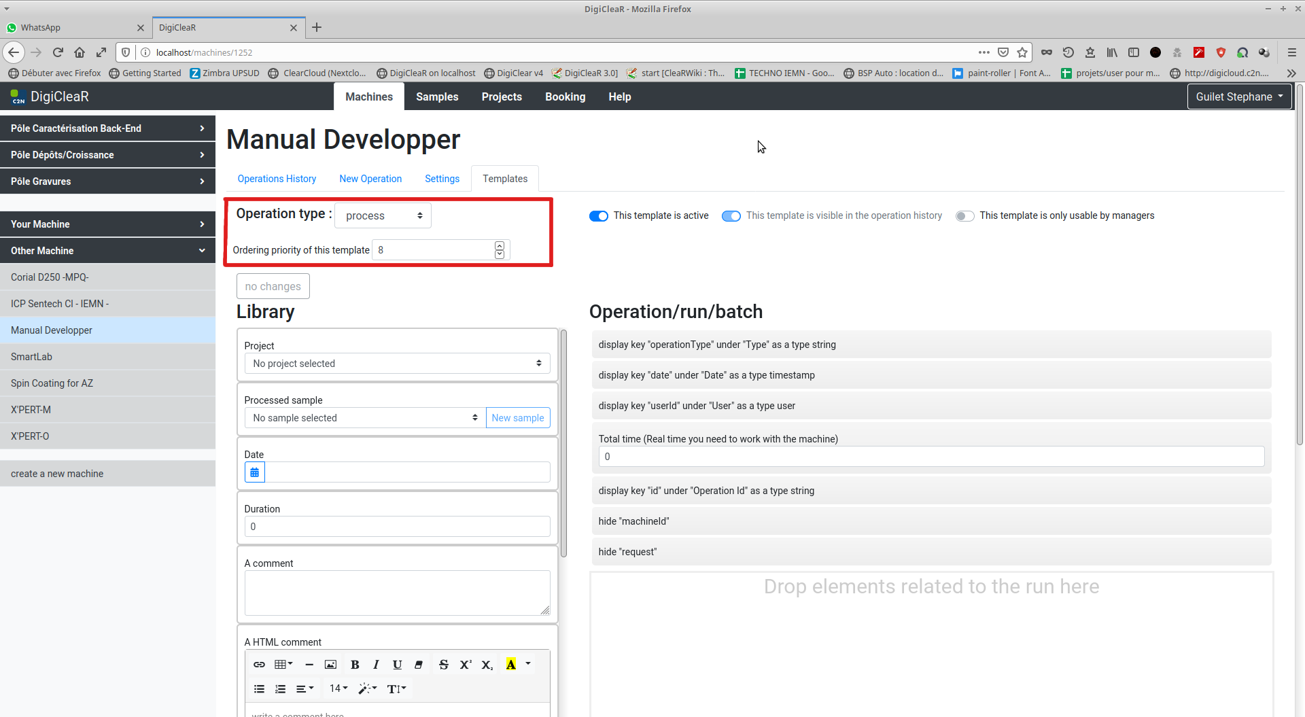This screenshot has height=717, width=1305.
Task: Click 'create a new machine' link
Action: point(57,474)
